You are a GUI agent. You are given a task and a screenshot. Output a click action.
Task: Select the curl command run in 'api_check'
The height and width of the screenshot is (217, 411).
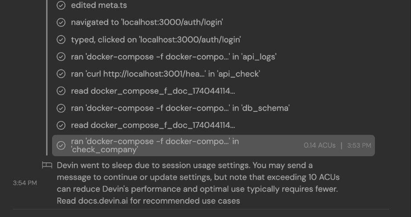coord(165,74)
